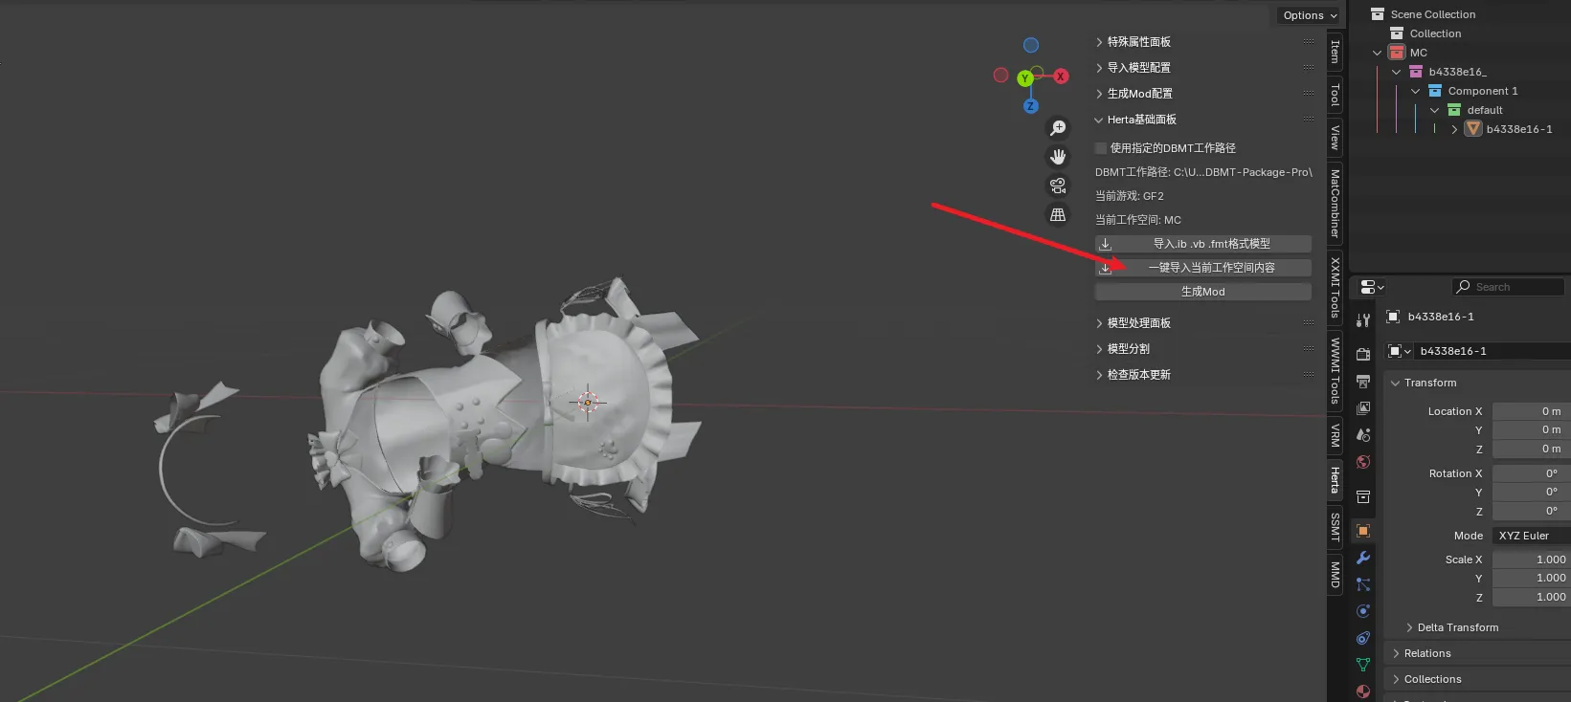Open the Object Constraints tab icon
Screen dimensions: 1571x702
tap(1363, 638)
